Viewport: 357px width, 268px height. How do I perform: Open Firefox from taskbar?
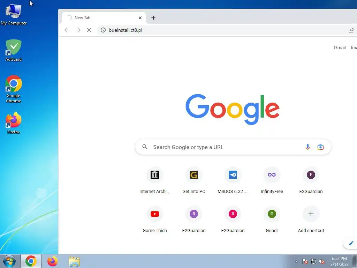(x=53, y=261)
